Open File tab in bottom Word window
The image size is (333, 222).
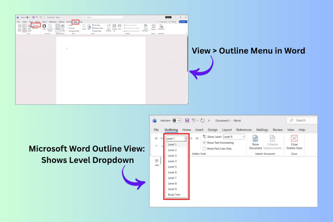[156, 130]
